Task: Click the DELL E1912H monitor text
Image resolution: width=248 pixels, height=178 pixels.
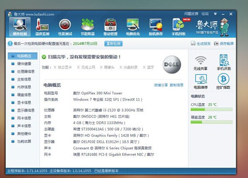Action: [x=106, y=141]
